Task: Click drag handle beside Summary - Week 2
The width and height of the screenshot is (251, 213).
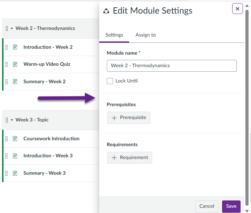Action: tap(7, 82)
